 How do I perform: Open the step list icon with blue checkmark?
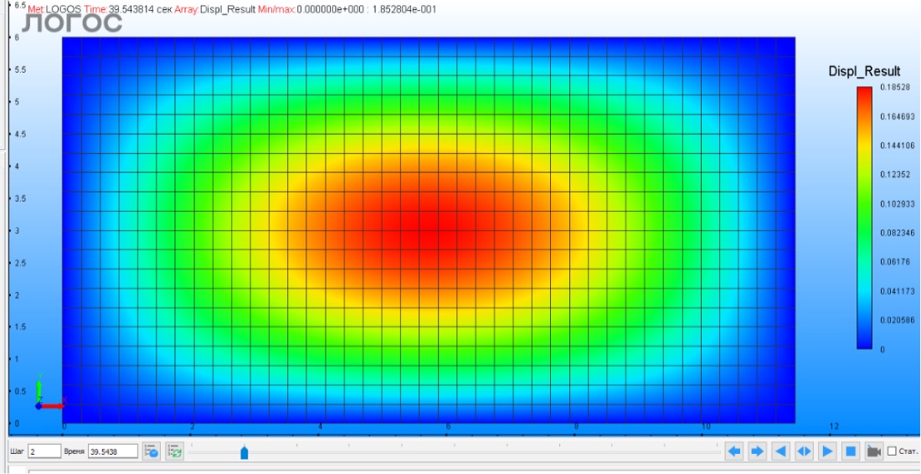coord(152,451)
